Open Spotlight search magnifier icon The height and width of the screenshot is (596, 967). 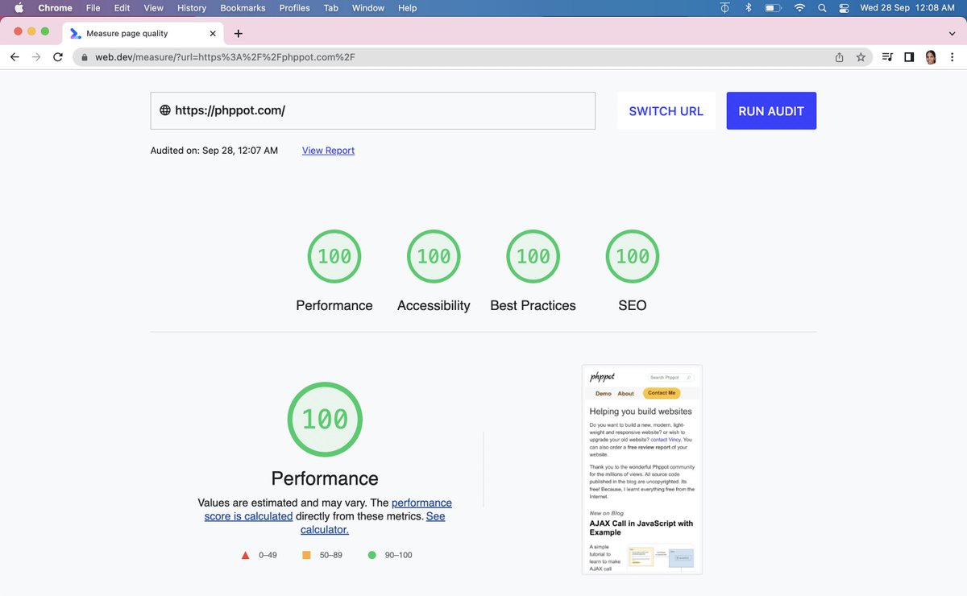click(x=822, y=8)
